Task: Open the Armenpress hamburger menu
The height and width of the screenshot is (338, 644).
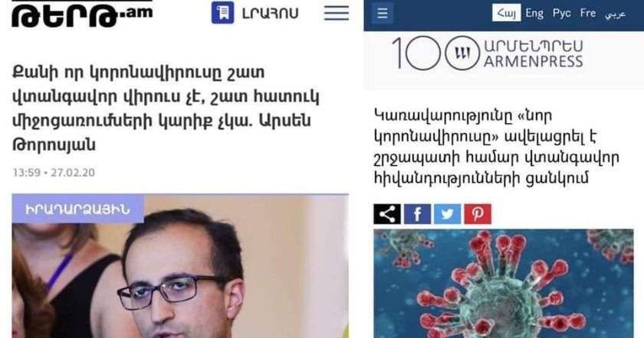Action: tap(383, 13)
